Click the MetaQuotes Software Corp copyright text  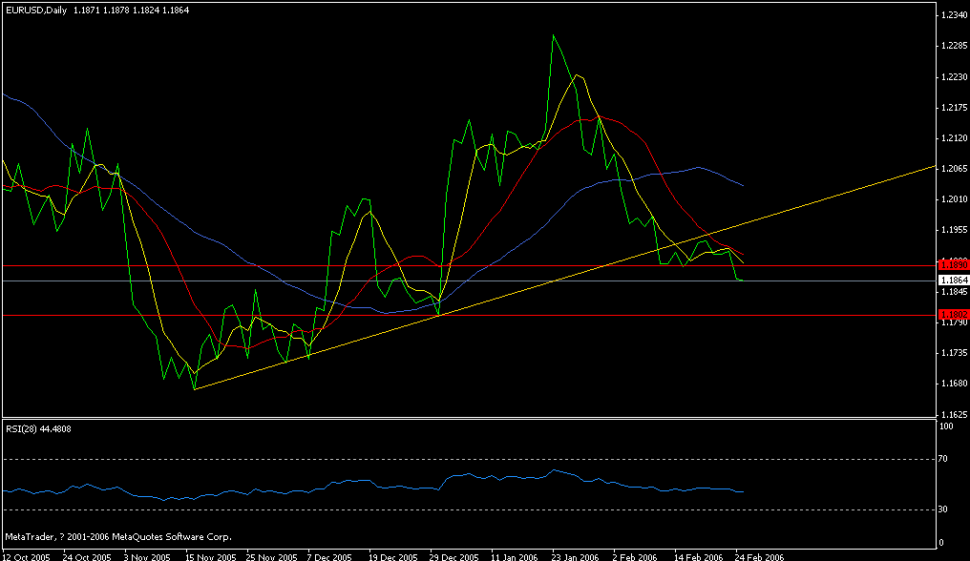click(119, 536)
